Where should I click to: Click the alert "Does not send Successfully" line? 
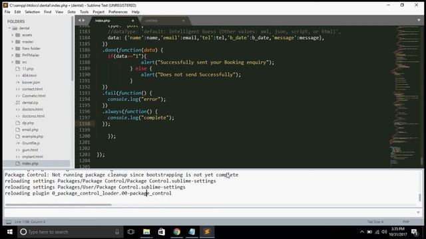pyautogui.click(x=191, y=74)
